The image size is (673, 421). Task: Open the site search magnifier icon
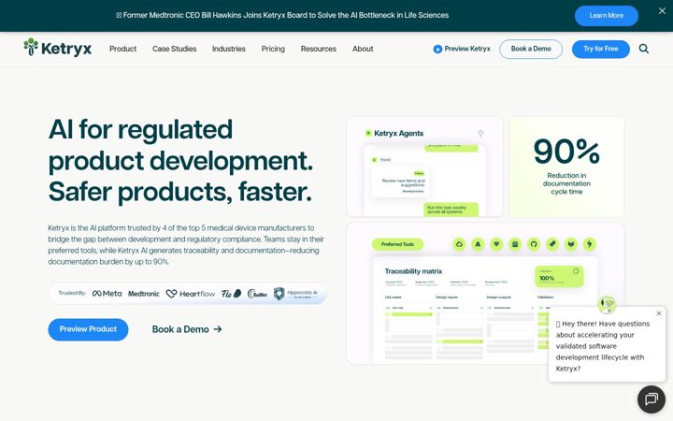pos(643,49)
